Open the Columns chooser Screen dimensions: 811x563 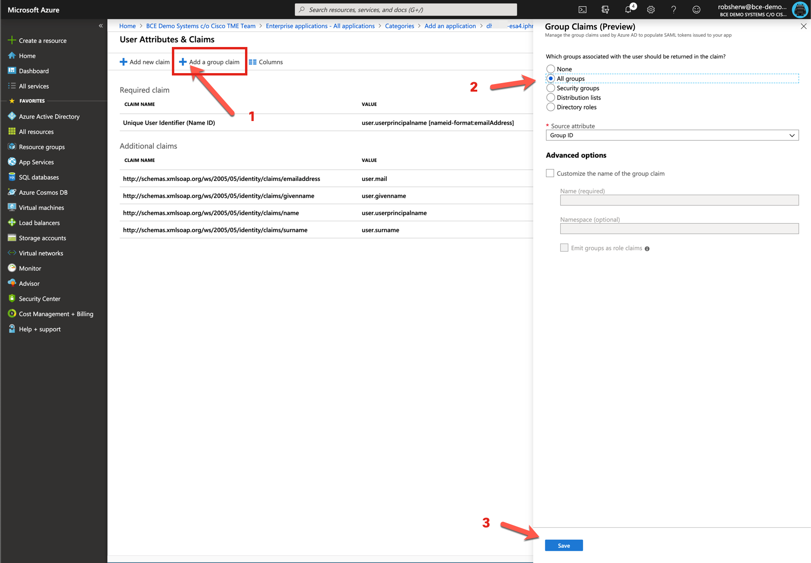point(266,62)
